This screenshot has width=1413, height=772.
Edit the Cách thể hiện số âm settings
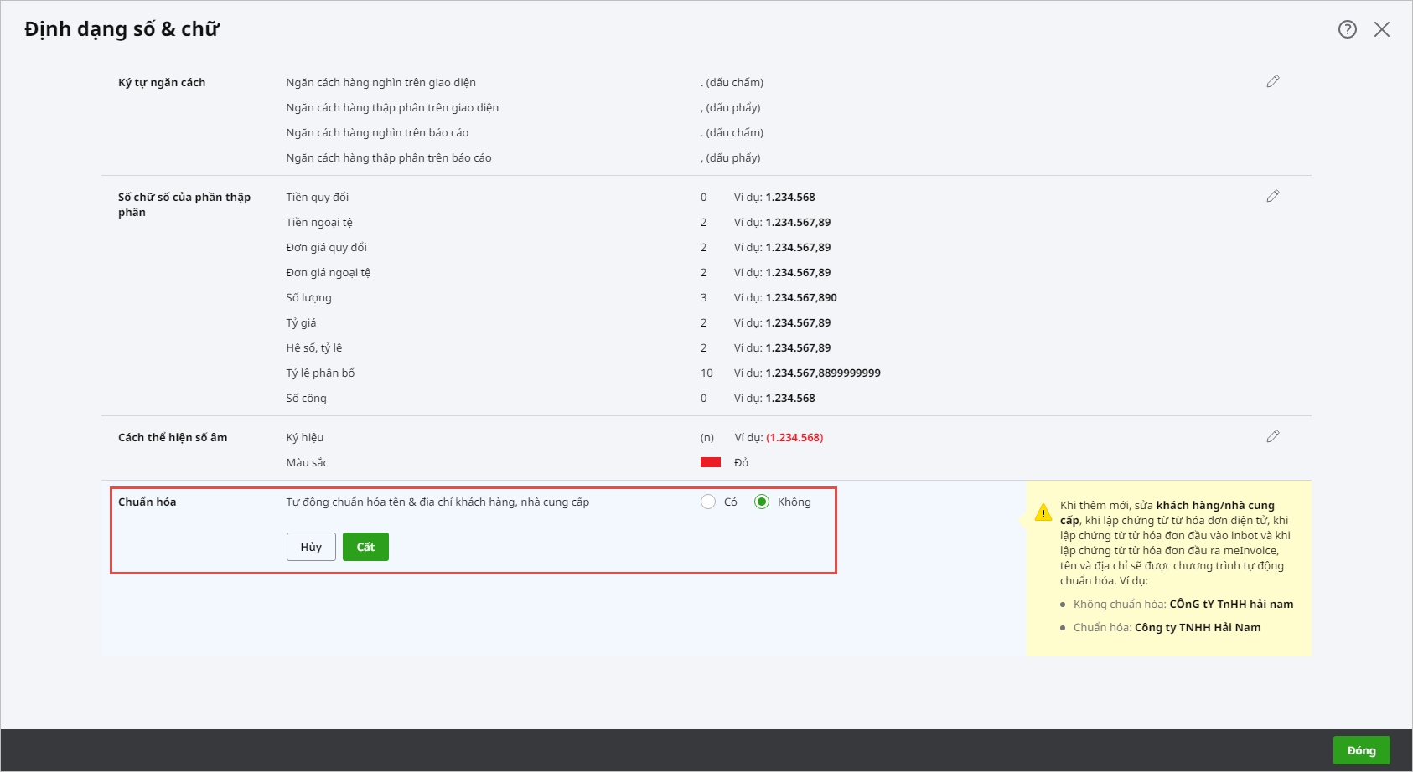pos(1272,436)
